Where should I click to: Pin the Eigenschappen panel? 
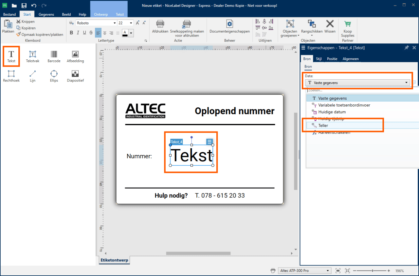(407, 48)
